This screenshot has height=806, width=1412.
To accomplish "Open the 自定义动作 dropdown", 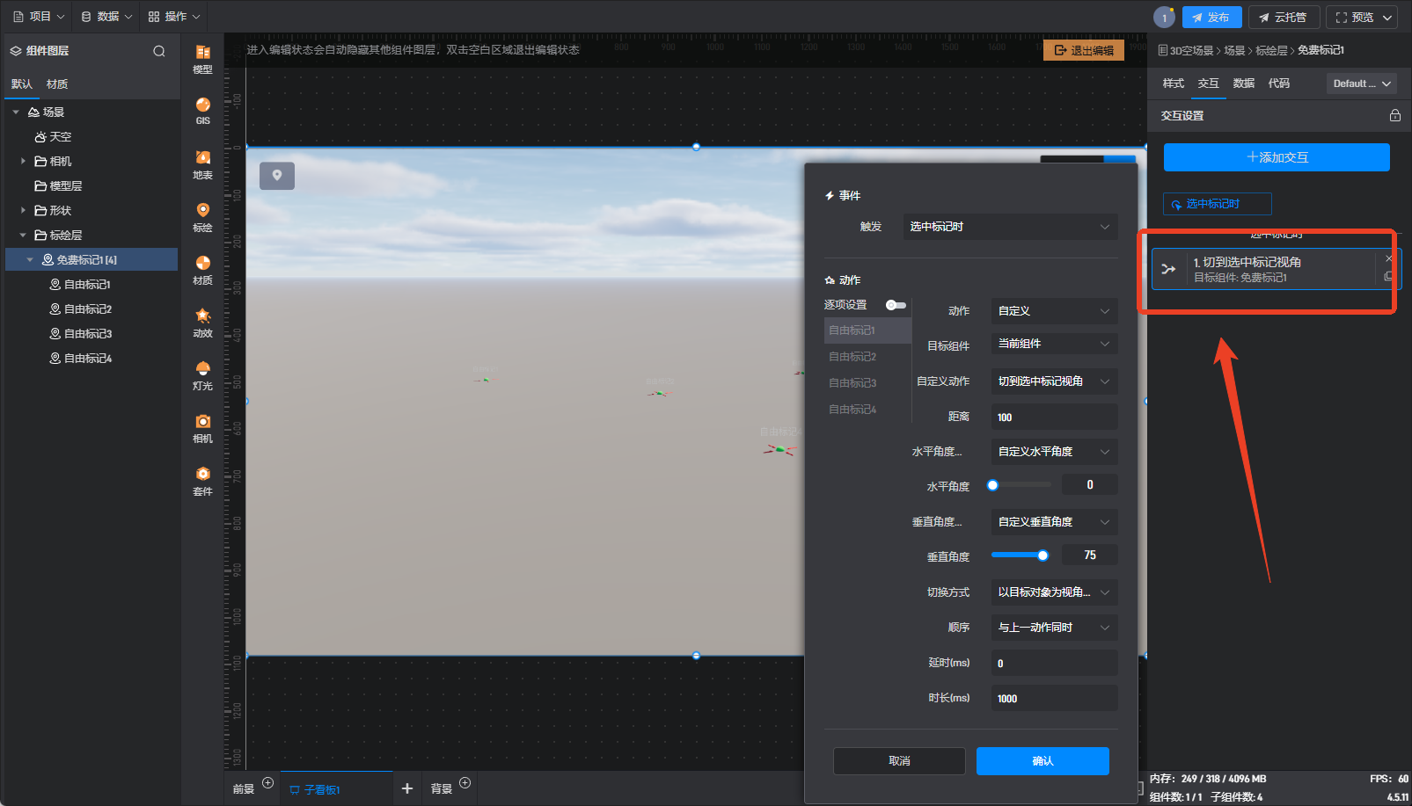I will tap(1053, 381).
